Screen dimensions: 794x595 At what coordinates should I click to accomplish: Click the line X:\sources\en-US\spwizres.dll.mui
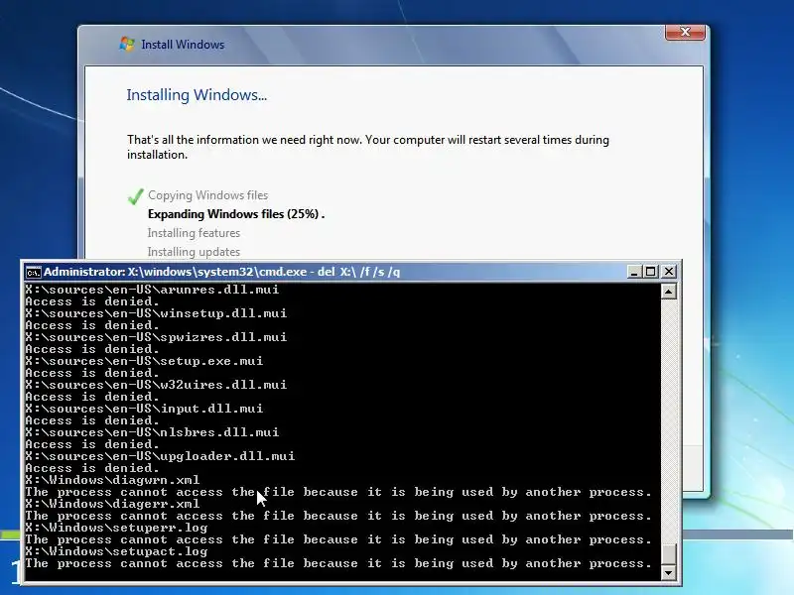tap(156, 337)
